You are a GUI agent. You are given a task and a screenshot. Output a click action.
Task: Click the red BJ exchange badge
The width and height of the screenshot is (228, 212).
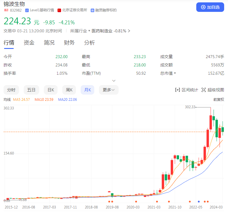click(6, 10)
